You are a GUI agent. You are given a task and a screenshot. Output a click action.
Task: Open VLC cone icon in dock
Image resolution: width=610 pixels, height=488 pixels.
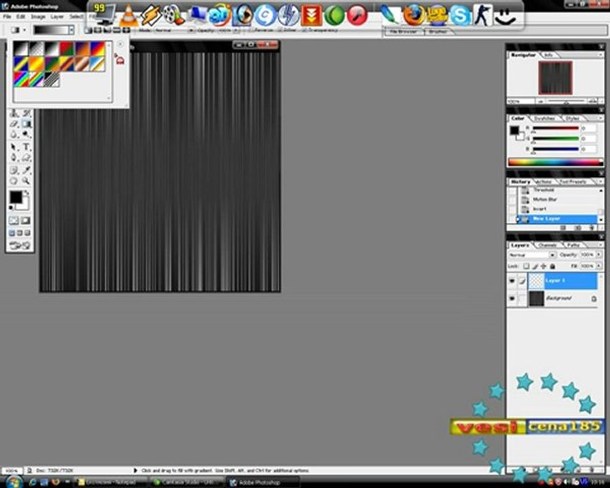[x=128, y=15]
